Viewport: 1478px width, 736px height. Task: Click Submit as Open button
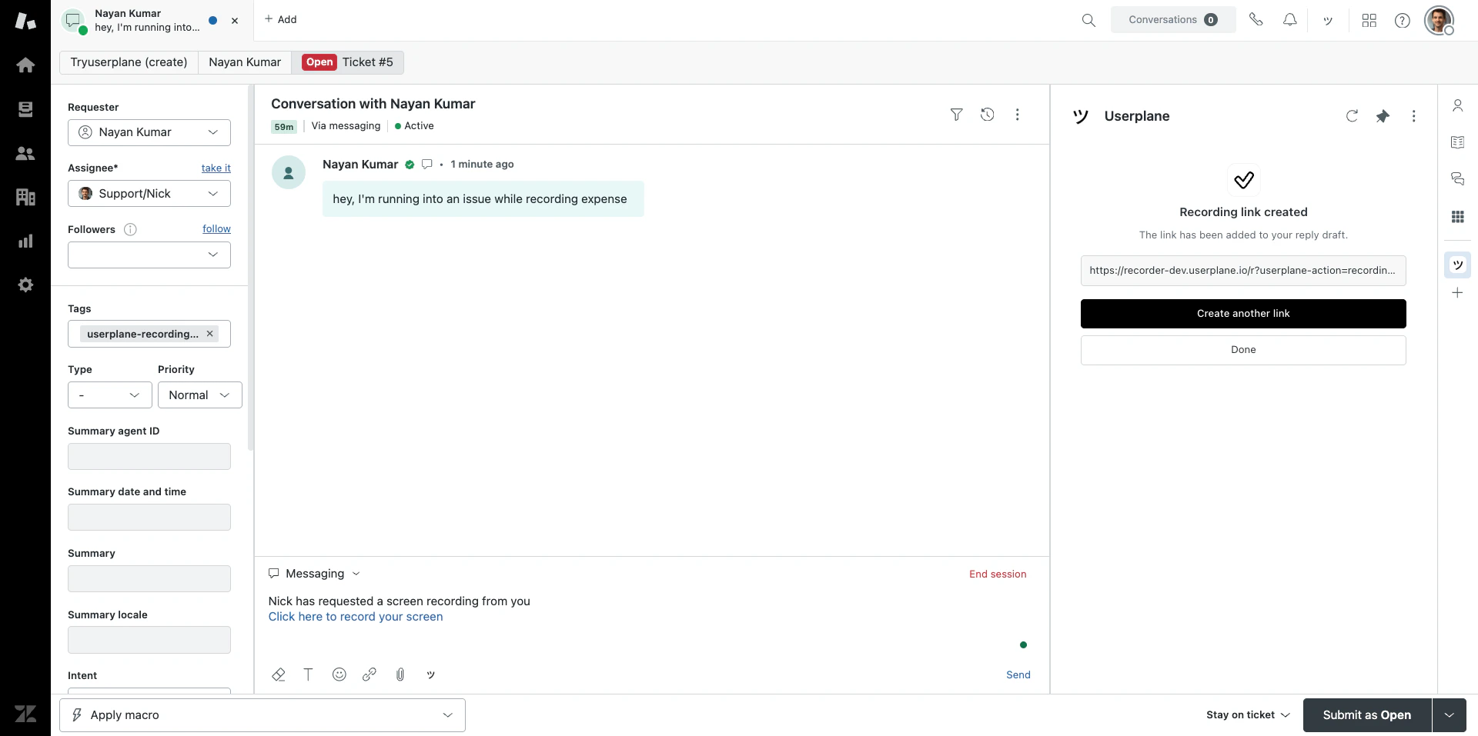pyautogui.click(x=1366, y=715)
